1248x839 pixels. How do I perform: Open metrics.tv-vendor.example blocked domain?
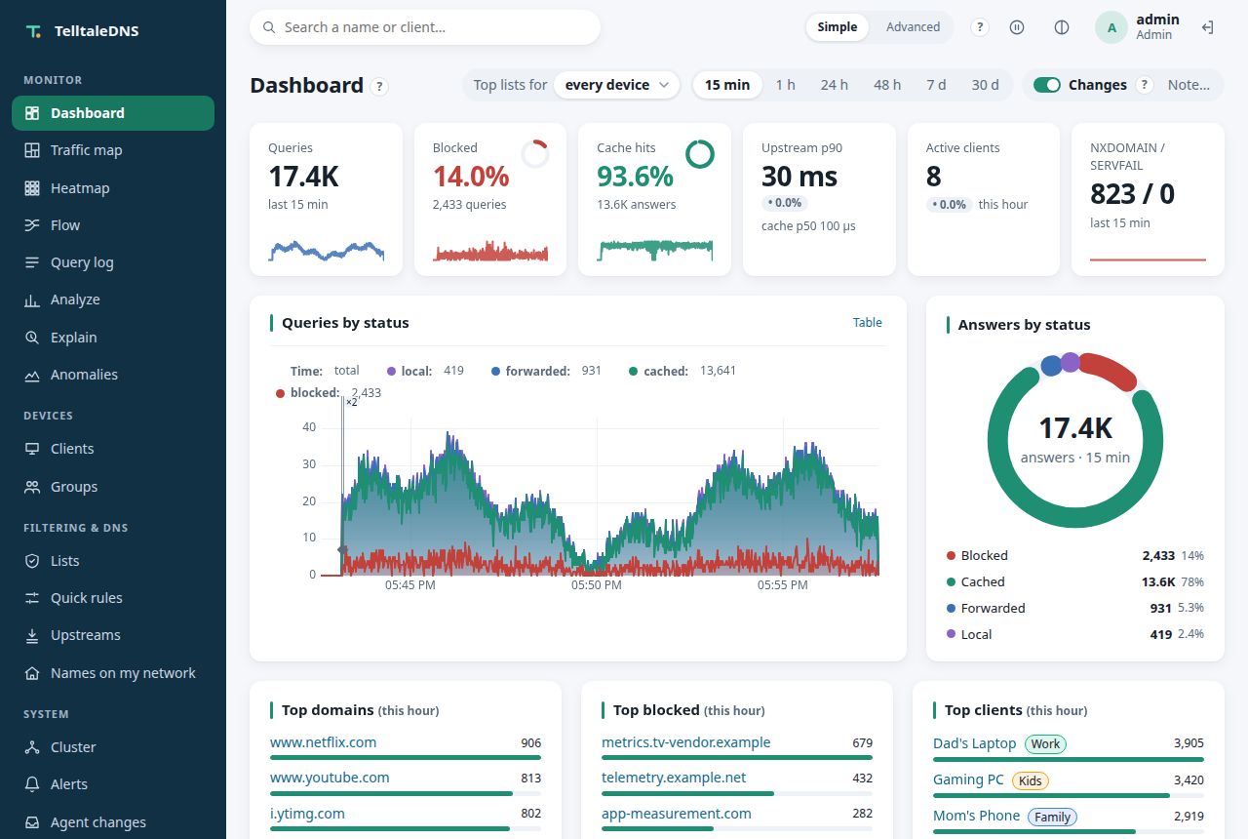[x=686, y=742]
